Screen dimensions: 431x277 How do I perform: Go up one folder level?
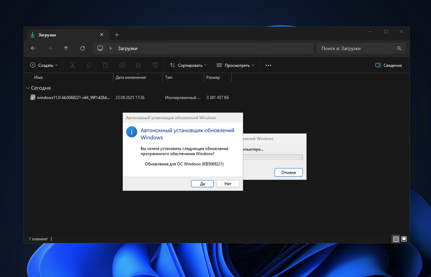tap(66, 48)
